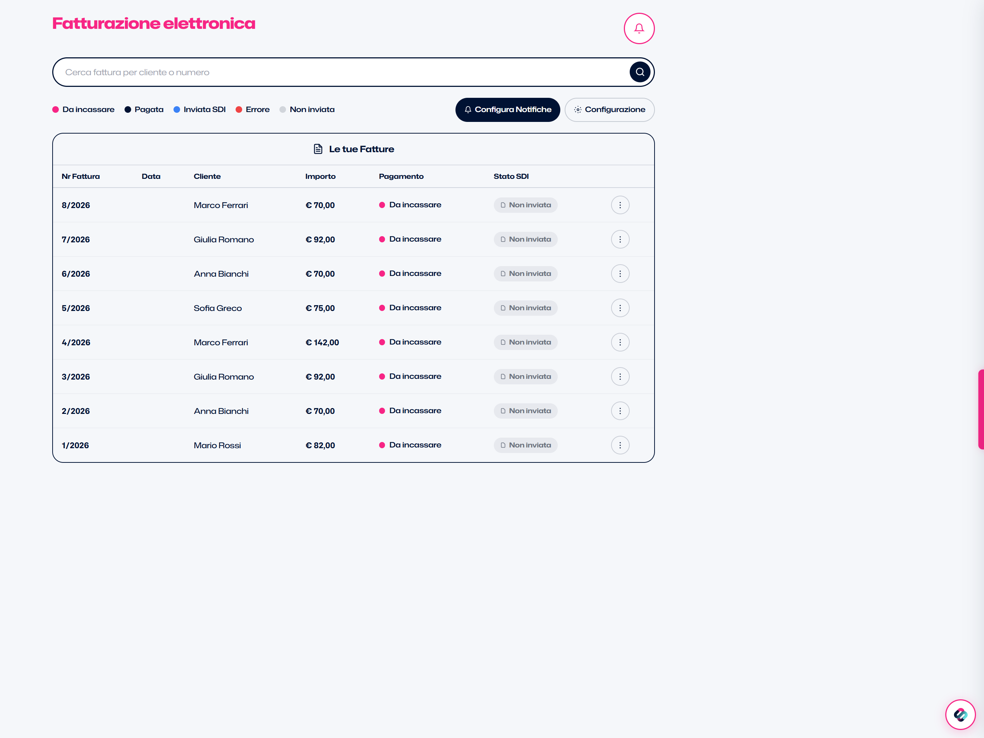
Task: Click the Pagamento column header
Action: [401, 177]
